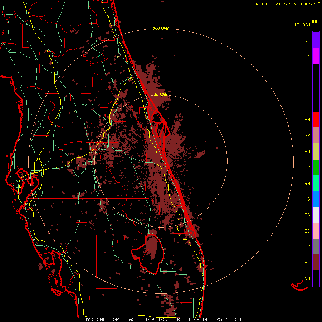Click the HR legend label
This screenshot has height=322, width=322.
click(x=307, y=167)
